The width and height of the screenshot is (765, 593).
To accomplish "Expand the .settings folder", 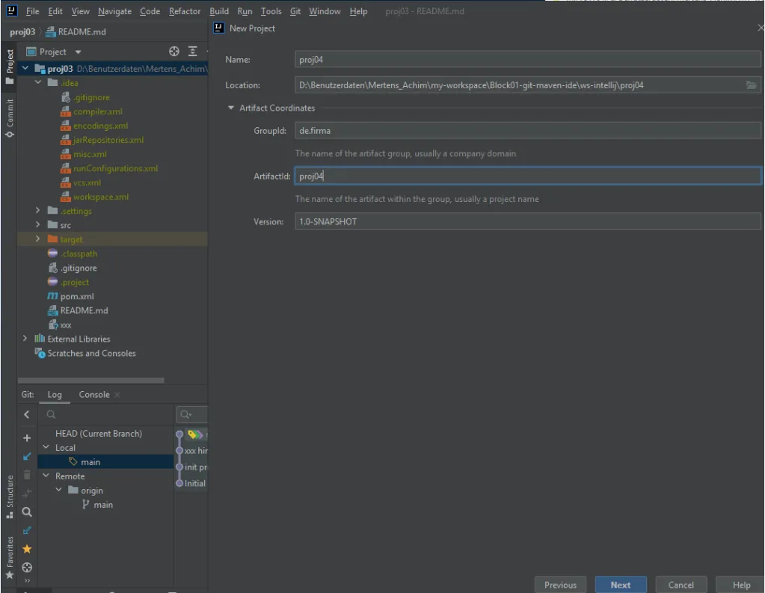I will [38, 210].
